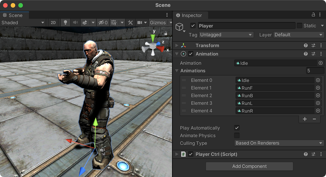Open icon picker arrow under cube icon

pyautogui.click(x=184, y=32)
